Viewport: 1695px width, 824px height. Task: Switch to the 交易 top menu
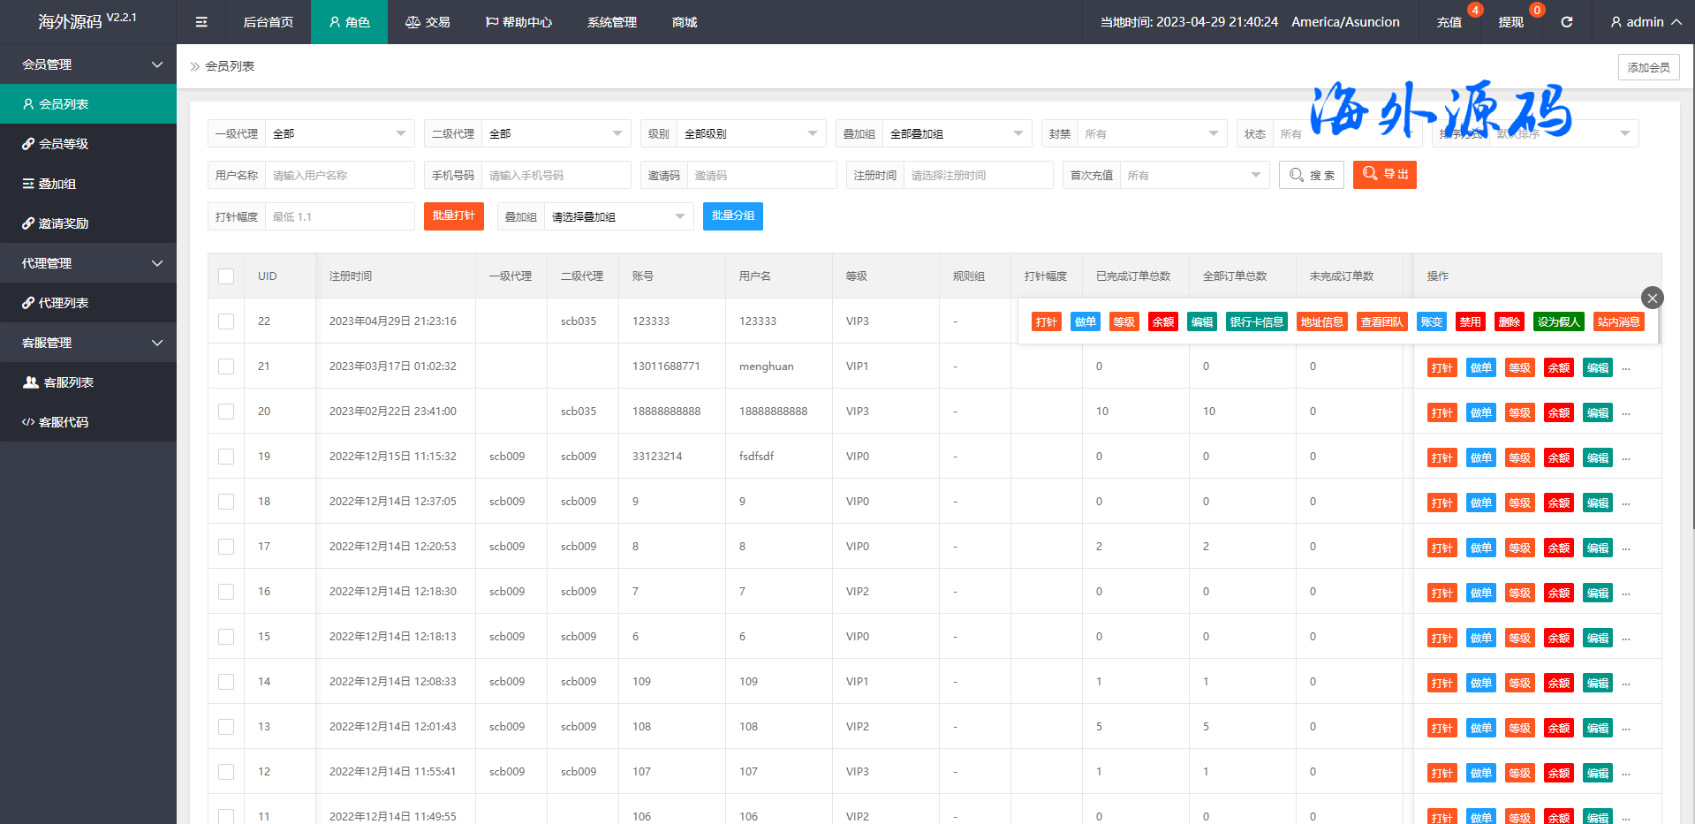pos(428,22)
